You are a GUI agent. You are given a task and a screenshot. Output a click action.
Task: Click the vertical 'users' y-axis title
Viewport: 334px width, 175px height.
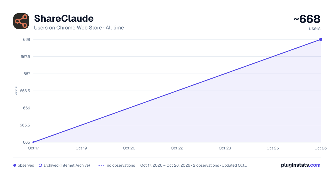[16, 91]
